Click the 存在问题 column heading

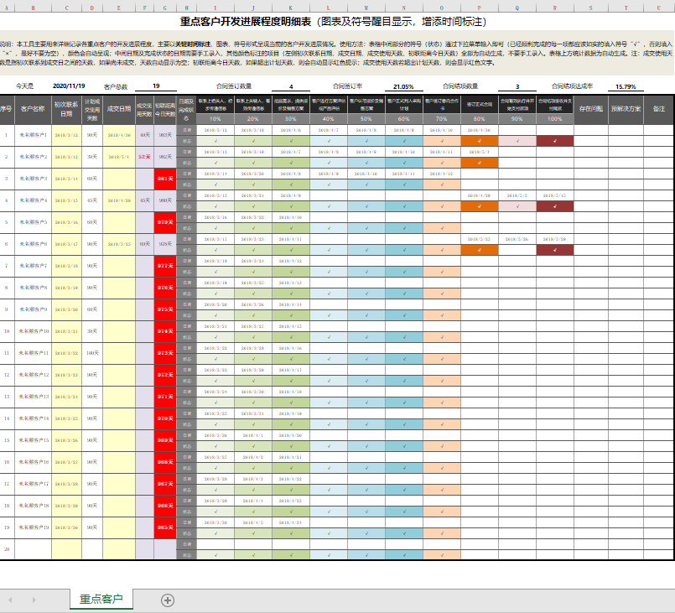coord(590,109)
